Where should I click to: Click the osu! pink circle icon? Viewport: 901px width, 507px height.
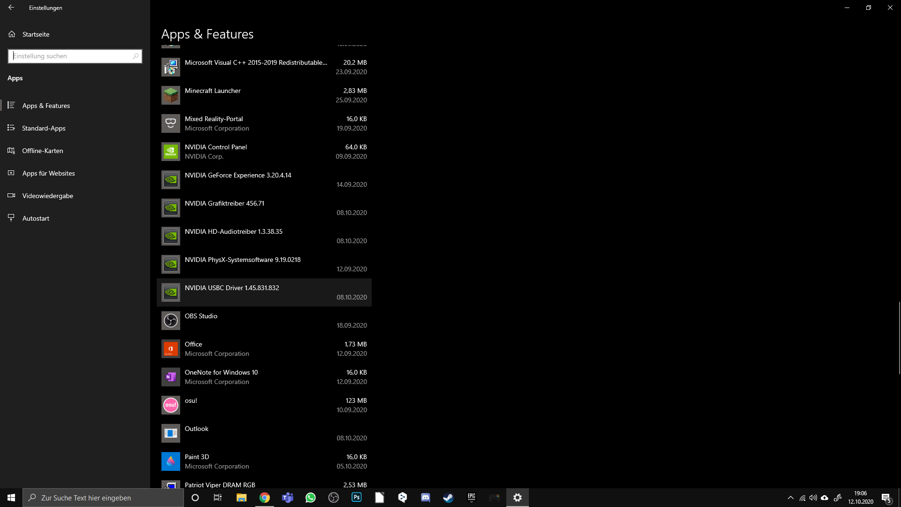tap(170, 405)
